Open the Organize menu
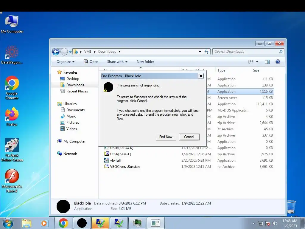The width and height of the screenshot is (305, 229). point(66,62)
